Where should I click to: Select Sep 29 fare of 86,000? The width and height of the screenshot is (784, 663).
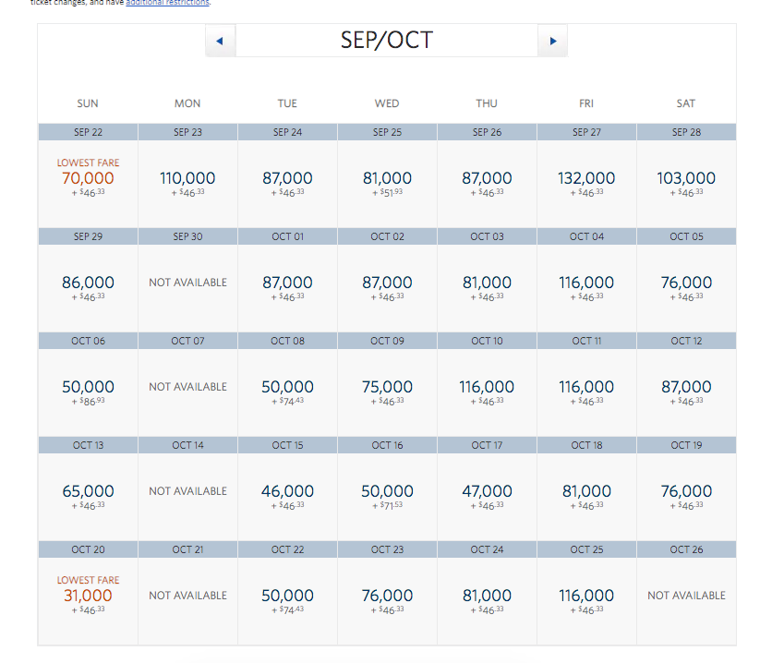coord(88,283)
